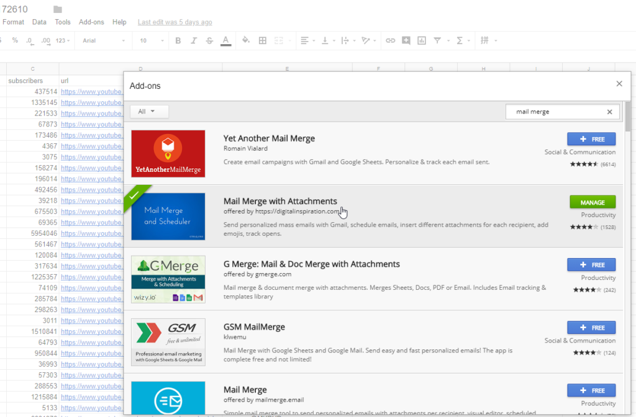636x417 pixels.
Task: Install Yet Another Mail Merge with Free button
Action: pyautogui.click(x=591, y=139)
